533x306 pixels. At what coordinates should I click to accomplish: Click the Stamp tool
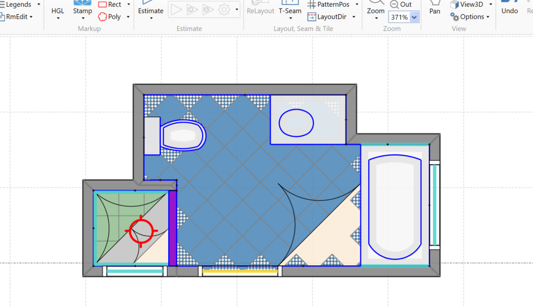pos(82,10)
